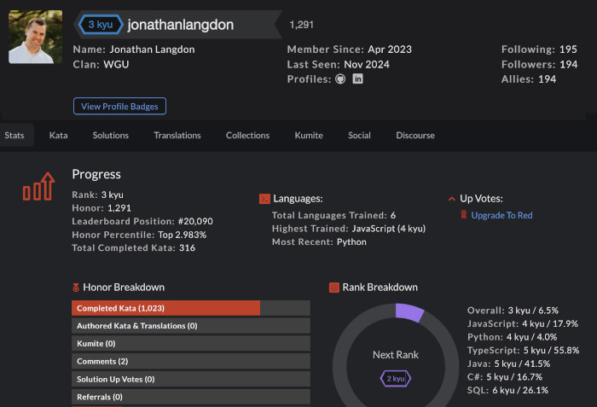Viewport: 597px width, 407px height.
Task: Click Python 4 kyu / 4.0% entry
Action: (x=512, y=337)
